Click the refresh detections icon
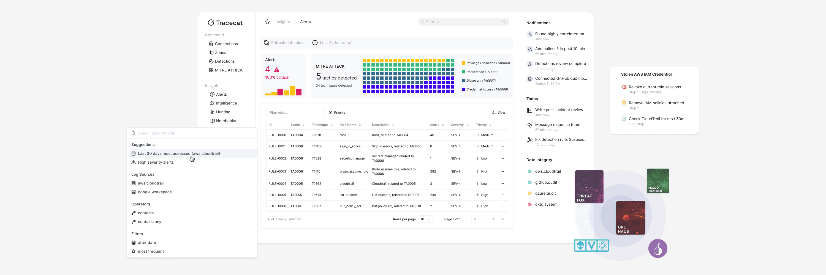Viewport: 826px width, 275px height. coord(266,42)
